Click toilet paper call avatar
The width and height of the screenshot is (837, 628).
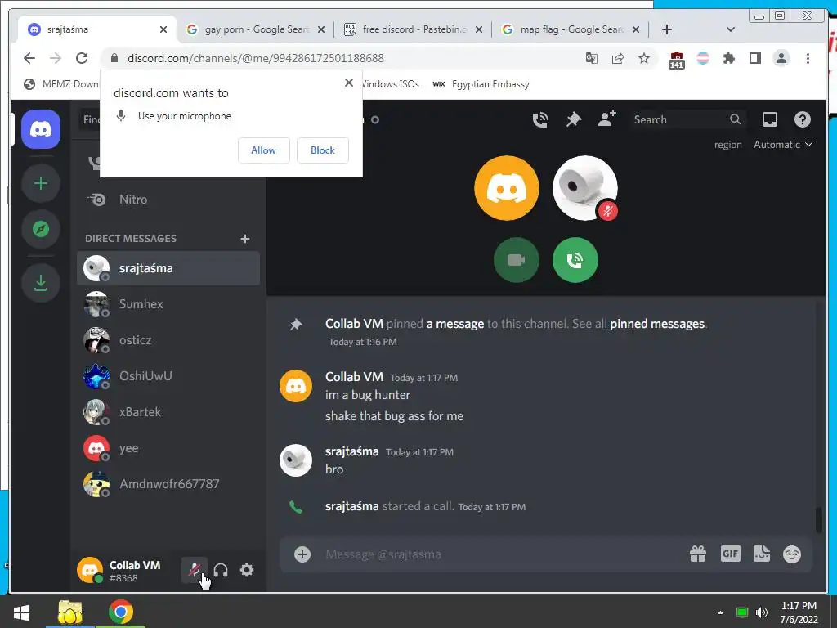[584, 188]
